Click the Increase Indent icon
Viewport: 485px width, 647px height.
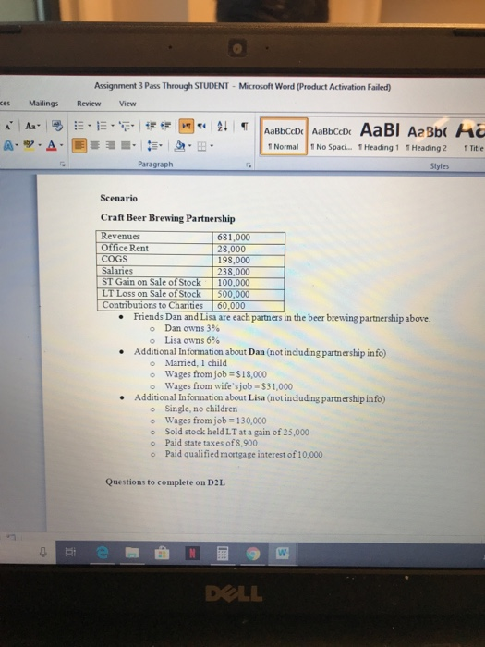pyautogui.click(x=165, y=126)
